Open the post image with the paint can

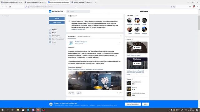pos(95,81)
